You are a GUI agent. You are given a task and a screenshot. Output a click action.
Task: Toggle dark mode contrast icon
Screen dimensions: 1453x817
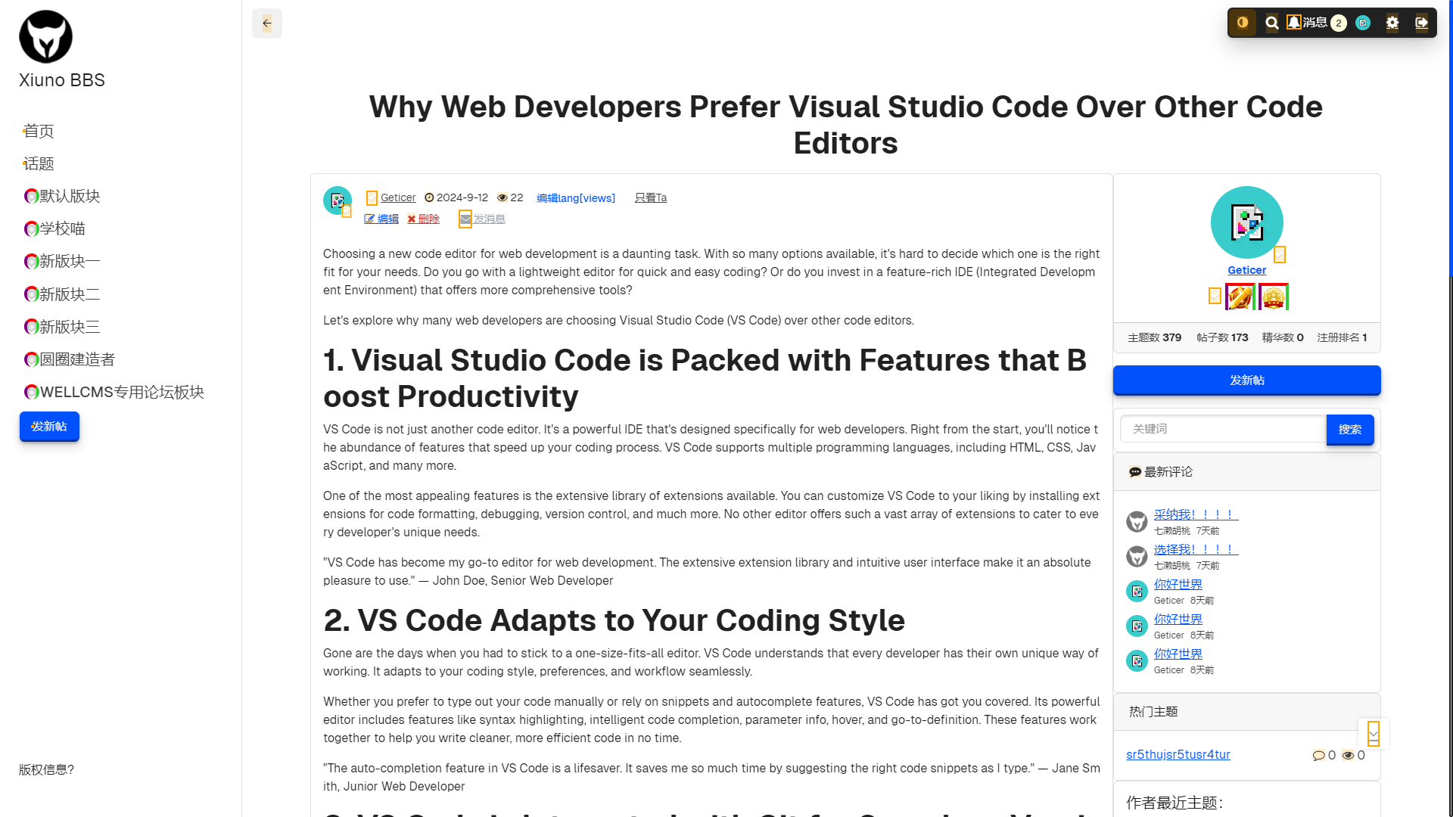[1243, 23]
